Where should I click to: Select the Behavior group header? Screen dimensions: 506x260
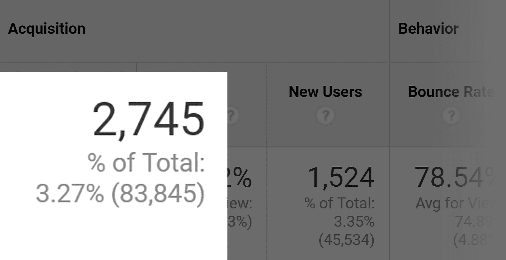(428, 28)
